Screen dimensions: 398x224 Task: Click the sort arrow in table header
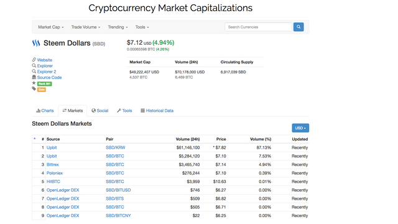(x=35, y=139)
